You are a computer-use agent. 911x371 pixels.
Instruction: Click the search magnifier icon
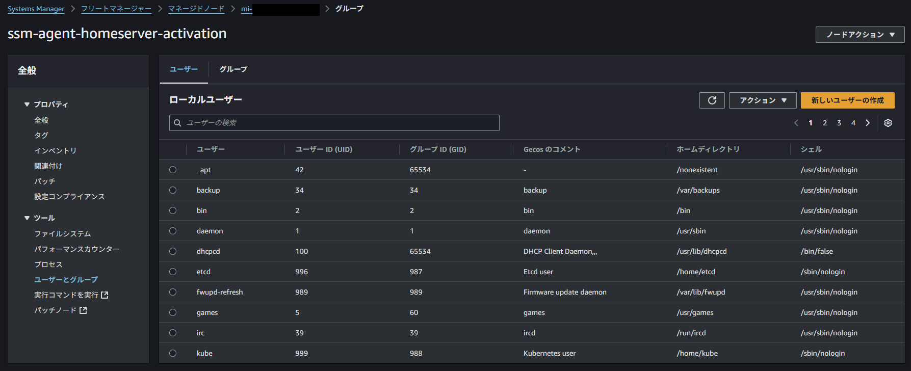tap(178, 123)
